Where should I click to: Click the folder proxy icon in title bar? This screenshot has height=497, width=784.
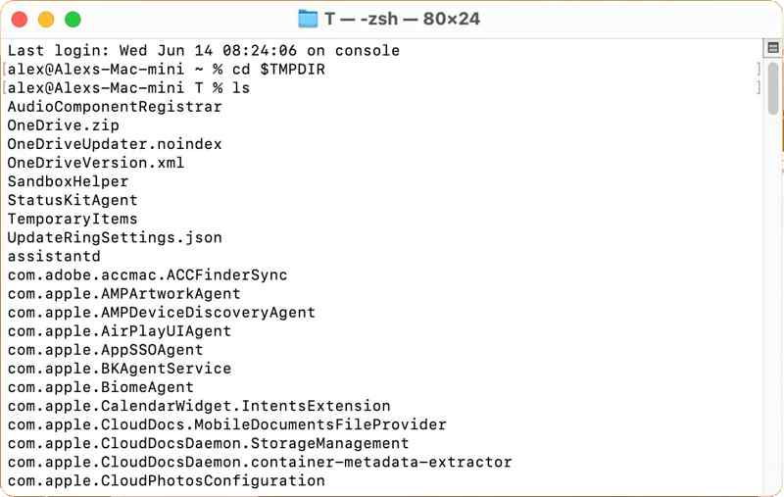308,19
